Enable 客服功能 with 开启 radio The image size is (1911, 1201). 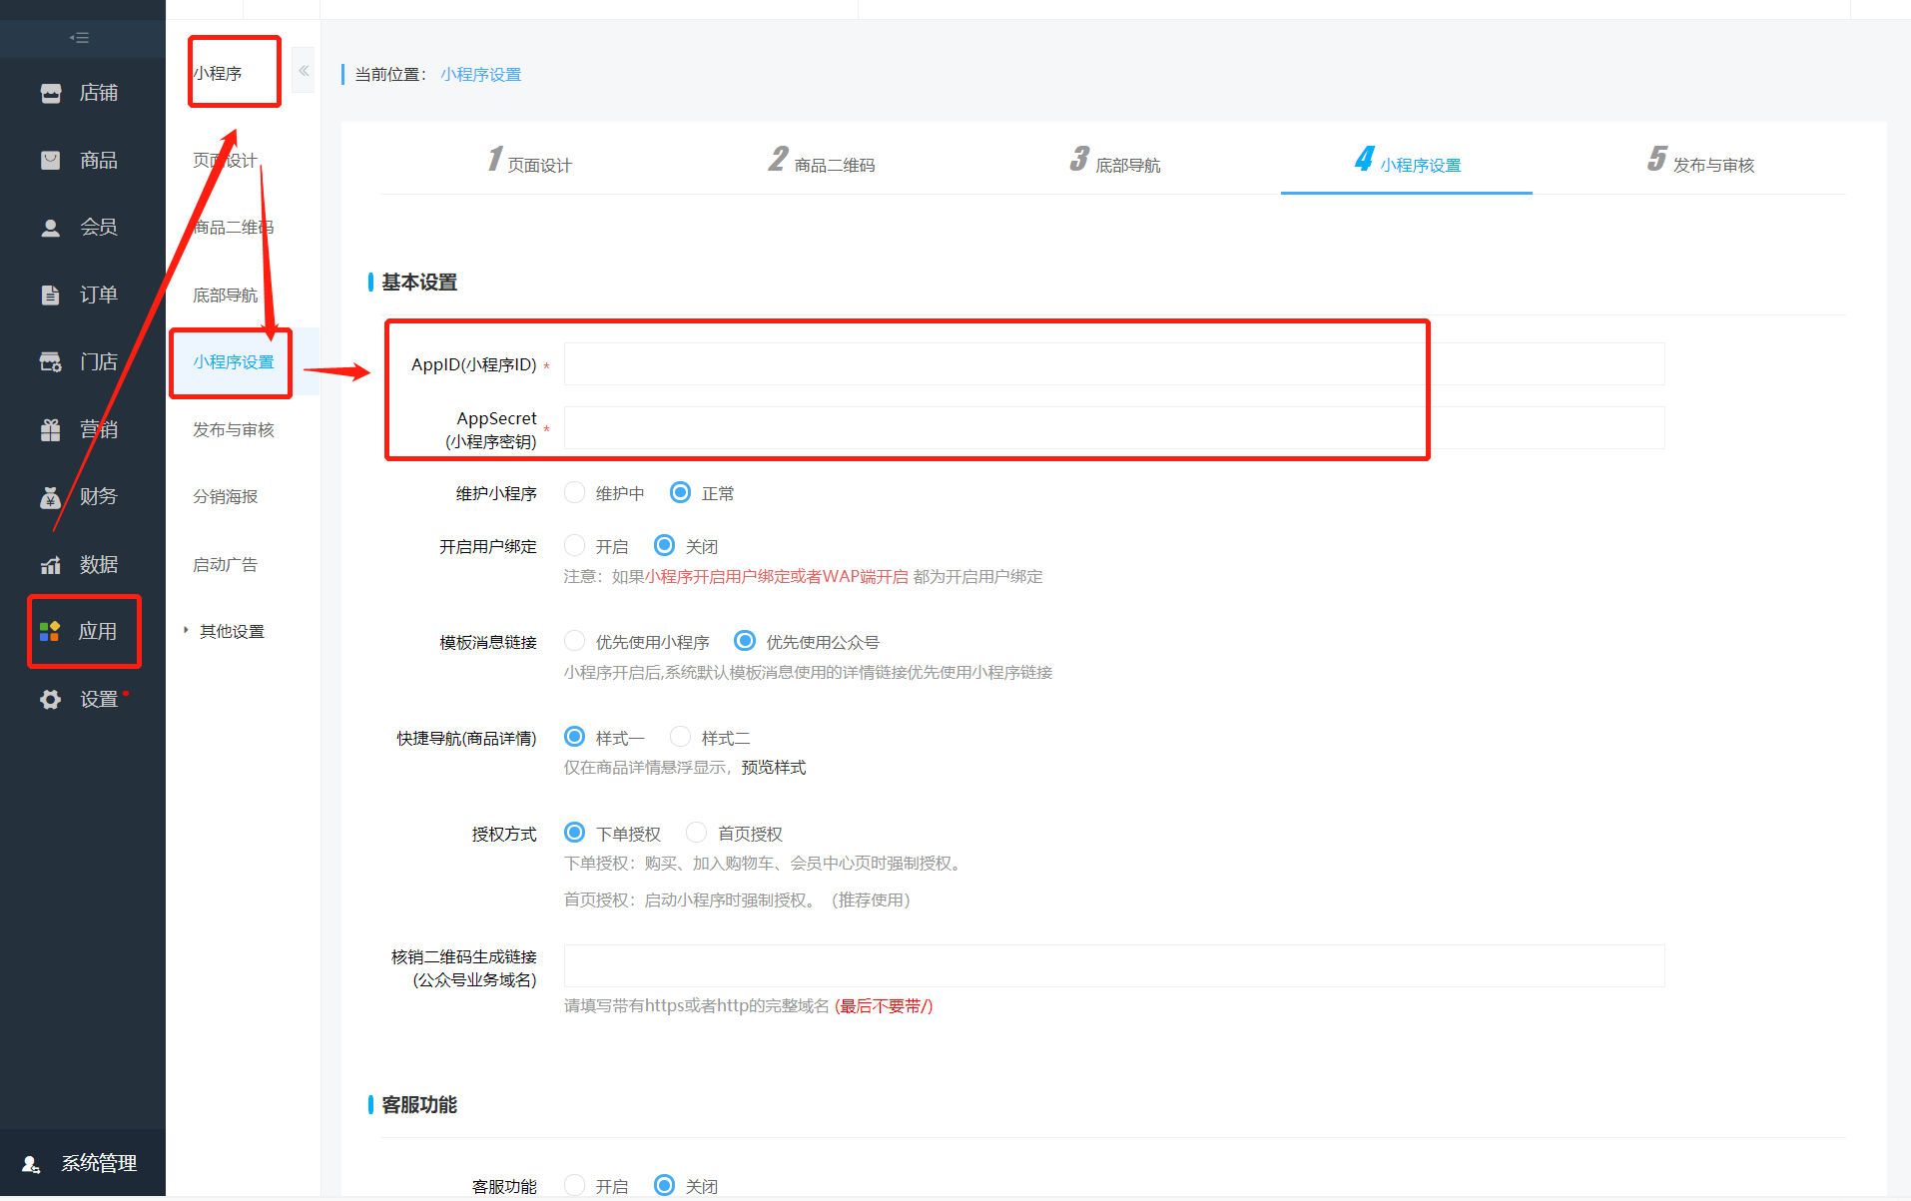point(575,1185)
